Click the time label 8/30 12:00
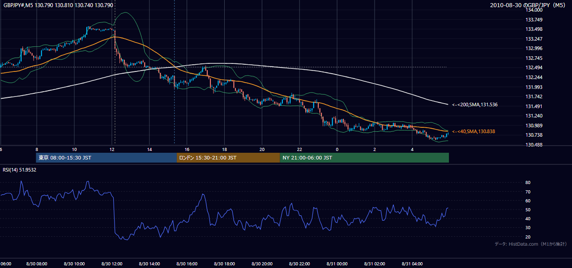This screenshot has height=268, width=572. point(112,264)
